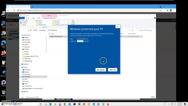Toggle the select-all checkbox beside Name column
Image resolution: width=188 pixels, height=106 pixels.
tap(49, 34)
